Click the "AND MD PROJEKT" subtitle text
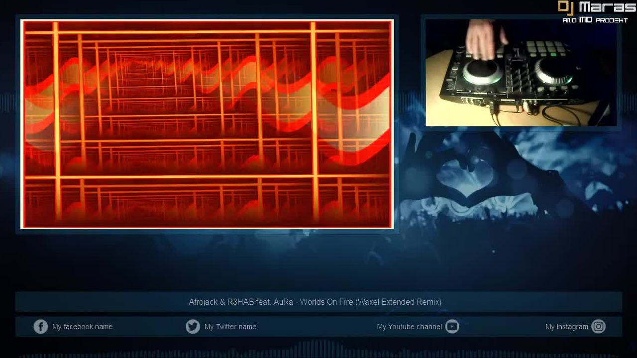Viewport: 637px width, 358px height. tap(595, 20)
